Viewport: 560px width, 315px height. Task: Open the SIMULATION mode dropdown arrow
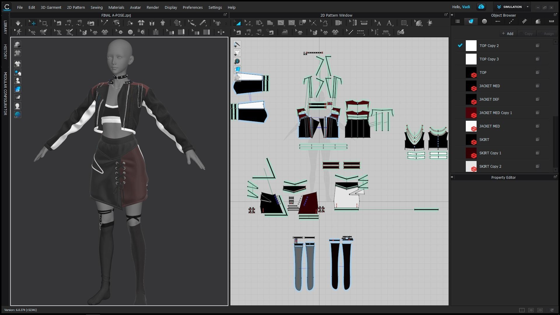click(x=527, y=7)
